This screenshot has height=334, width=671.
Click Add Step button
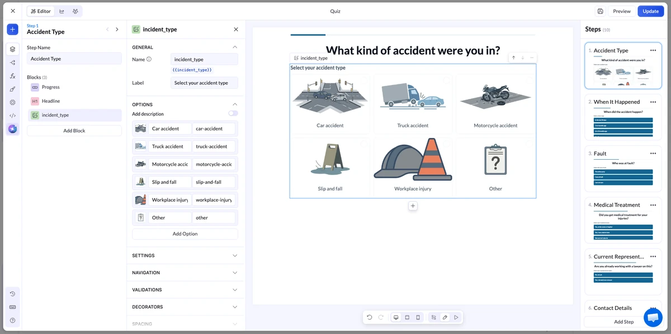pyautogui.click(x=623, y=322)
